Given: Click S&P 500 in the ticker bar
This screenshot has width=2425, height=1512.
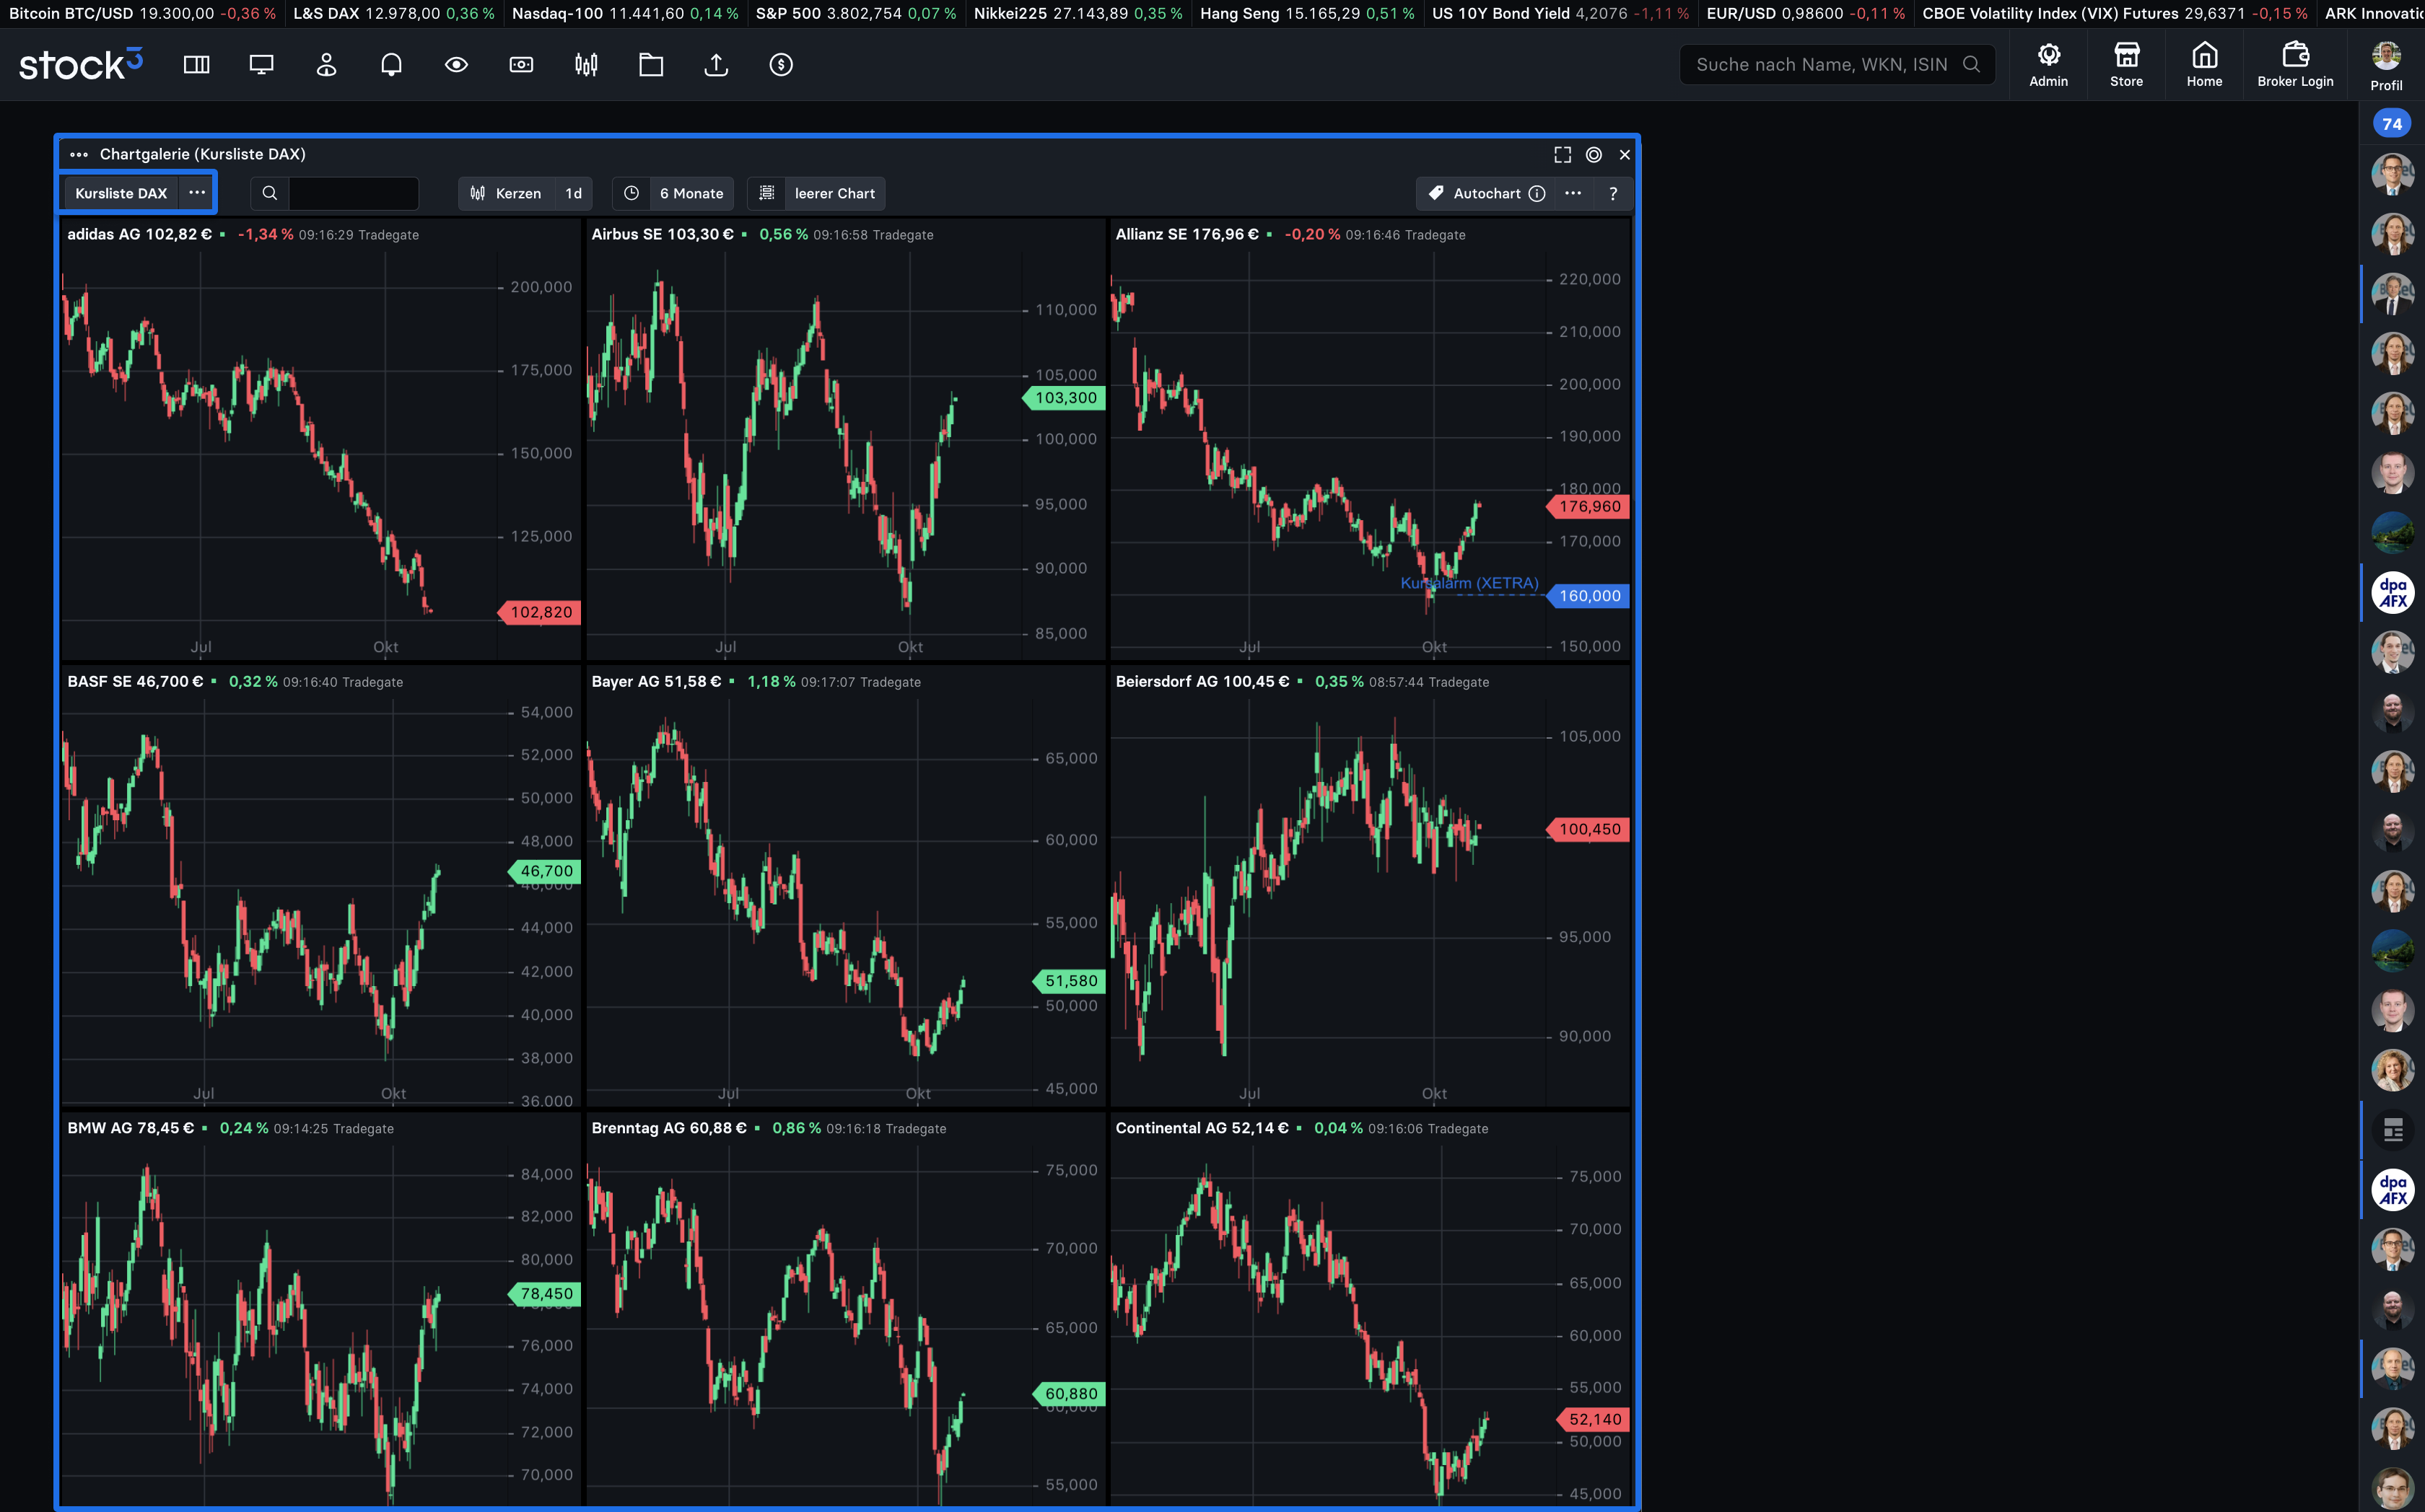Looking at the screenshot, I should (x=855, y=13).
